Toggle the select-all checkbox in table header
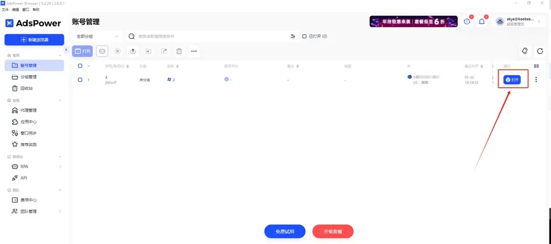This screenshot has width=551, height=244. click(x=80, y=66)
